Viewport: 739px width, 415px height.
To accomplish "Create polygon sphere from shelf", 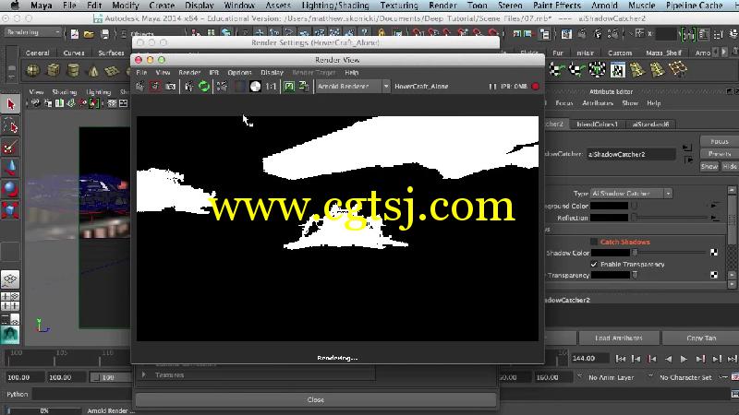I will 33,71.
